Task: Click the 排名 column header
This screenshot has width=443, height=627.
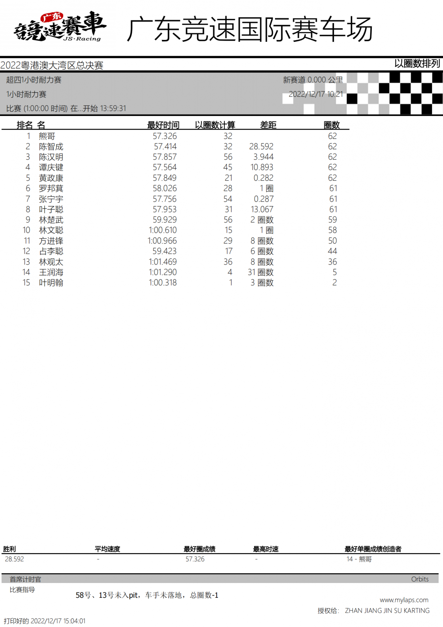Action: tap(25, 125)
